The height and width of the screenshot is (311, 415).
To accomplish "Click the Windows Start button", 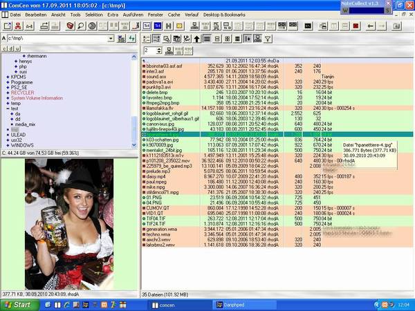I will coord(19,305).
